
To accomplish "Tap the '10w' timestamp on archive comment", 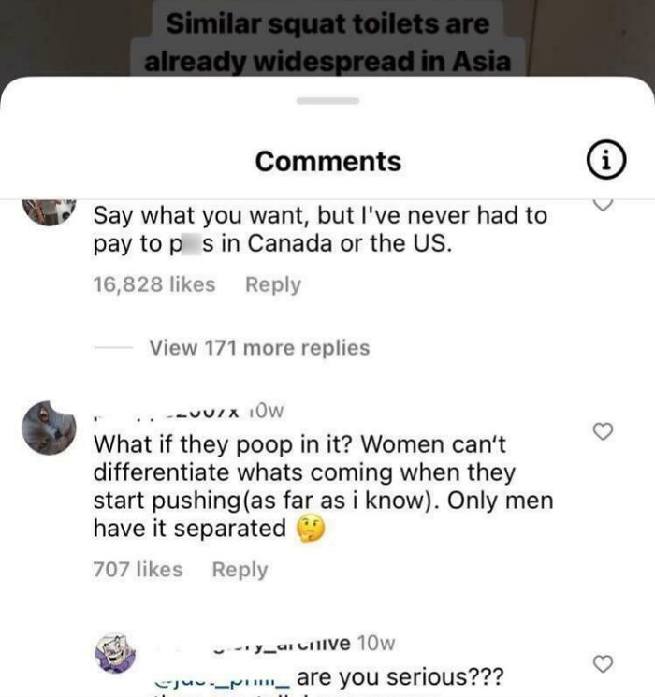I will (x=376, y=644).
